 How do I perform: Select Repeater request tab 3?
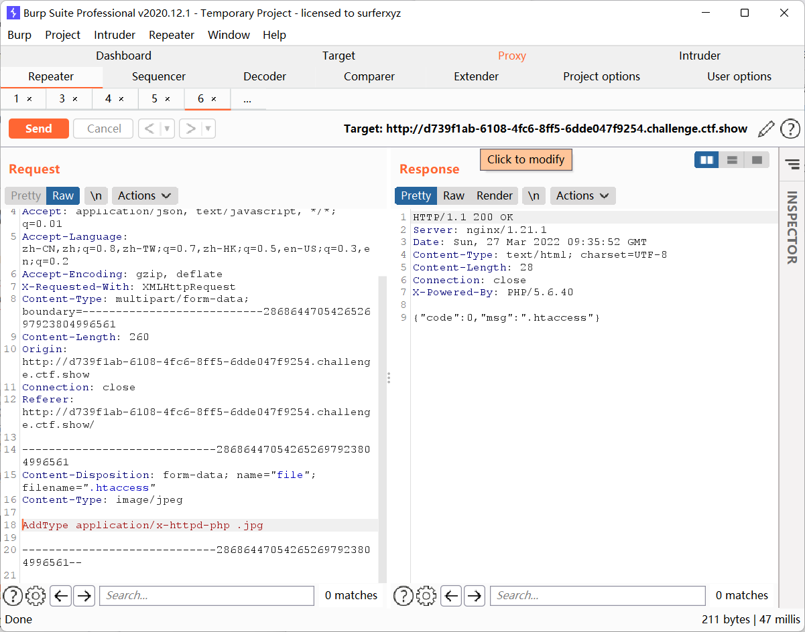(x=62, y=99)
